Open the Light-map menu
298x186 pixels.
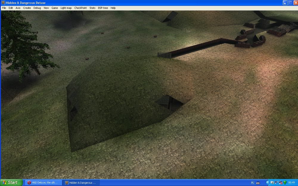66,8
